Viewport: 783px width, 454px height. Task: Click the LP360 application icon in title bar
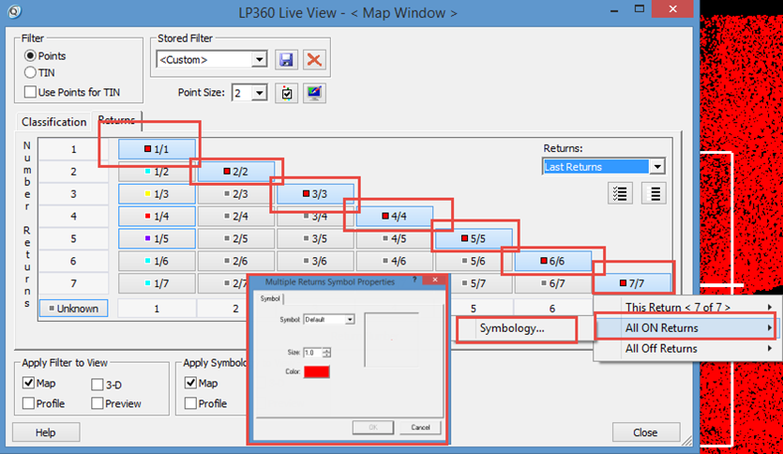pos(14,11)
